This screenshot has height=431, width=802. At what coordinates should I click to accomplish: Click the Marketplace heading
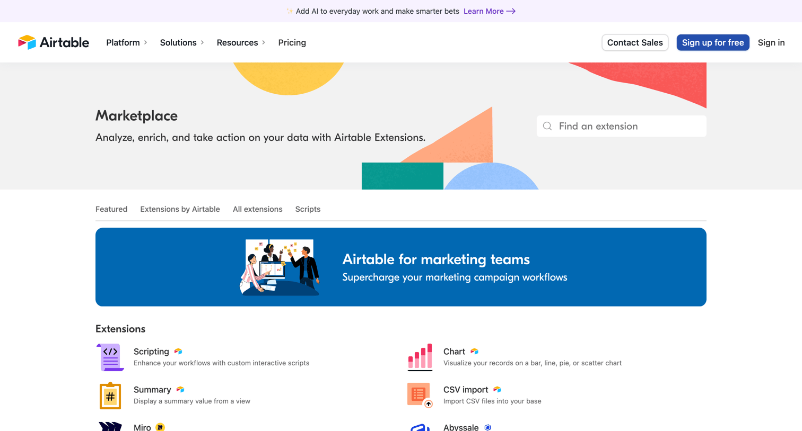(x=136, y=115)
